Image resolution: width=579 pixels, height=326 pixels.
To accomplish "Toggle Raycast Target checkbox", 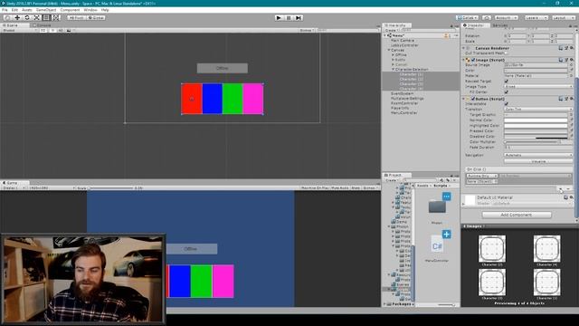I will [x=507, y=81].
